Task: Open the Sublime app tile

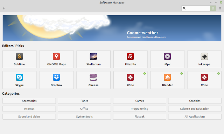Action: (x=20, y=59)
